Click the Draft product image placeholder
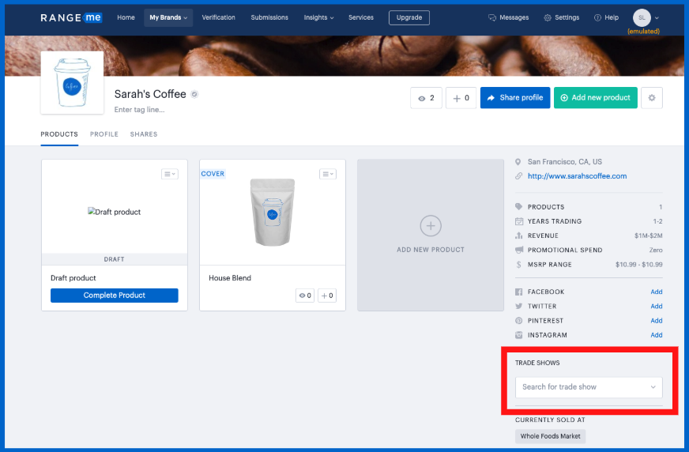The height and width of the screenshot is (452, 689). pos(115,212)
